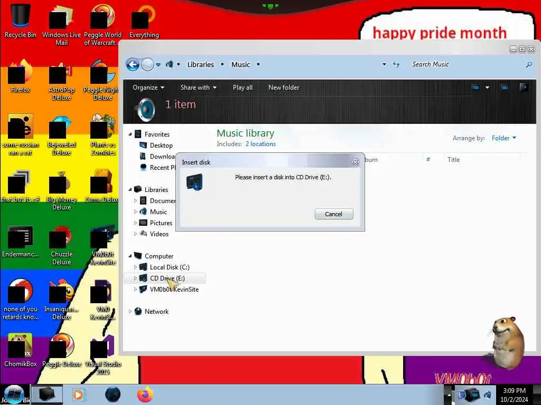
Task: Collapse the Computer tree group
Action: coord(130,256)
